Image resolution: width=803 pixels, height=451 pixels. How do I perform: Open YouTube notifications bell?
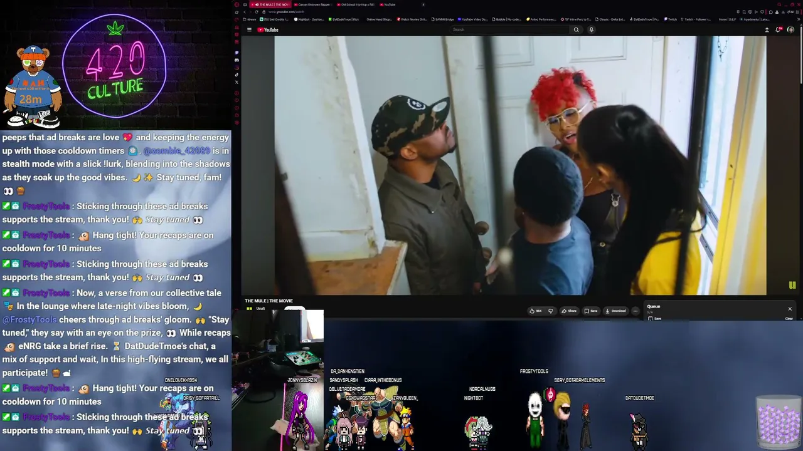coord(779,29)
